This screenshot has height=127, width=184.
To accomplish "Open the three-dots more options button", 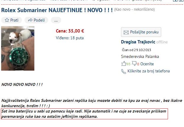I will [56, 20].
